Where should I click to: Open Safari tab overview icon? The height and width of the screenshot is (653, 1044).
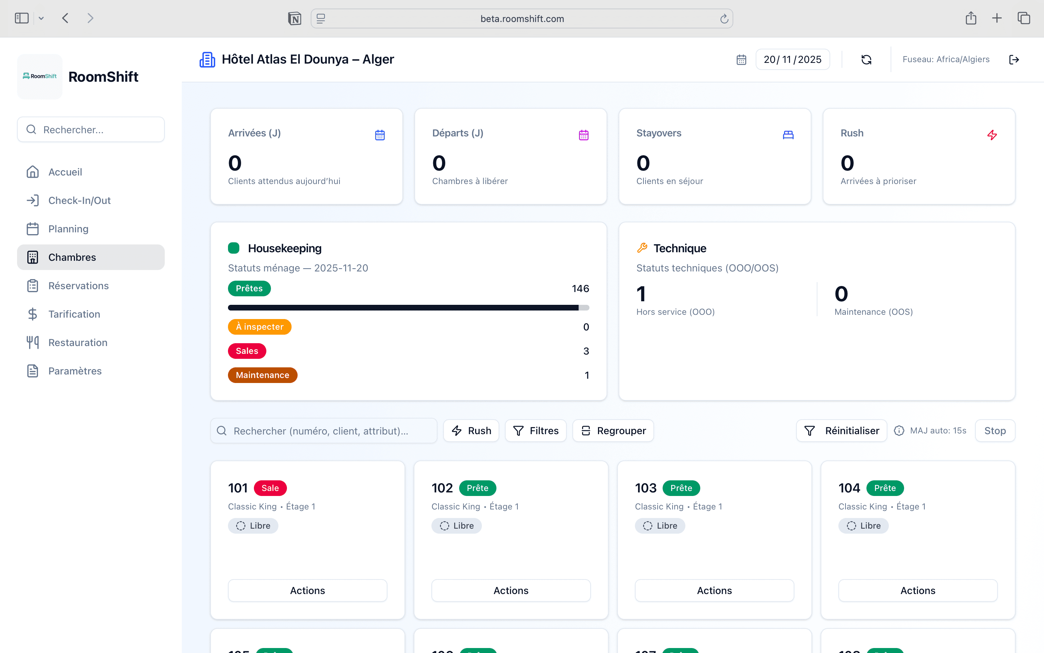[x=1024, y=18]
